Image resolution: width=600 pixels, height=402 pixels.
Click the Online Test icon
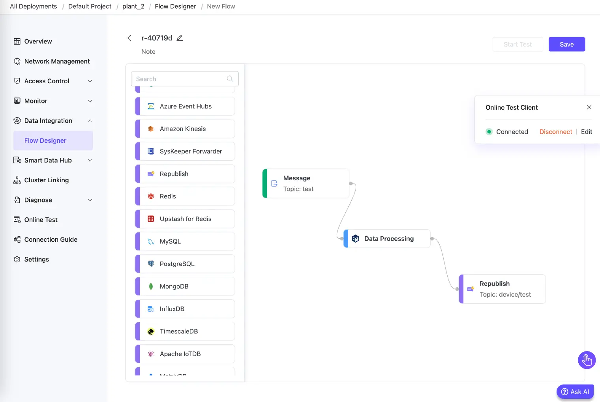[17, 220]
